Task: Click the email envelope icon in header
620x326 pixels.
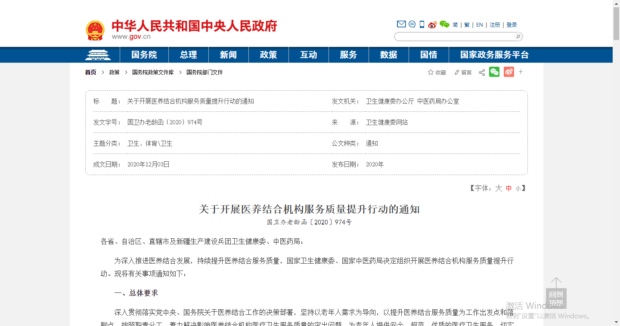Action: tap(401, 25)
